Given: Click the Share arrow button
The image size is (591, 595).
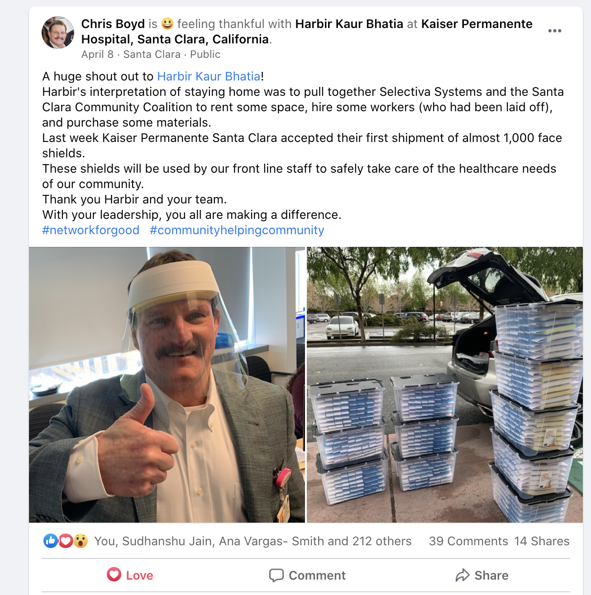Looking at the screenshot, I should [482, 575].
